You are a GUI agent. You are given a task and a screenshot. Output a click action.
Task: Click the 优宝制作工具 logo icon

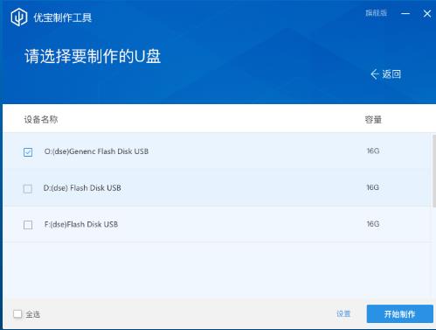pyautogui.click(x=19, y=17)
